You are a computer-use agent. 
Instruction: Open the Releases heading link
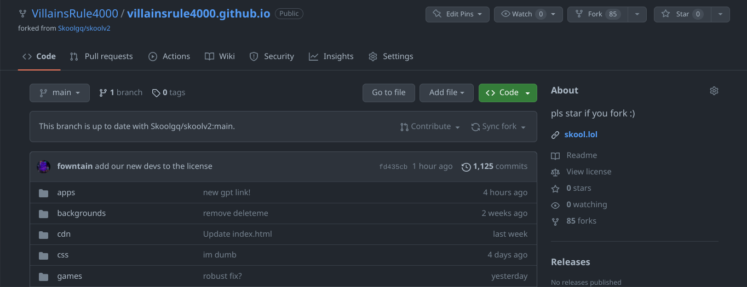(571, 262)
